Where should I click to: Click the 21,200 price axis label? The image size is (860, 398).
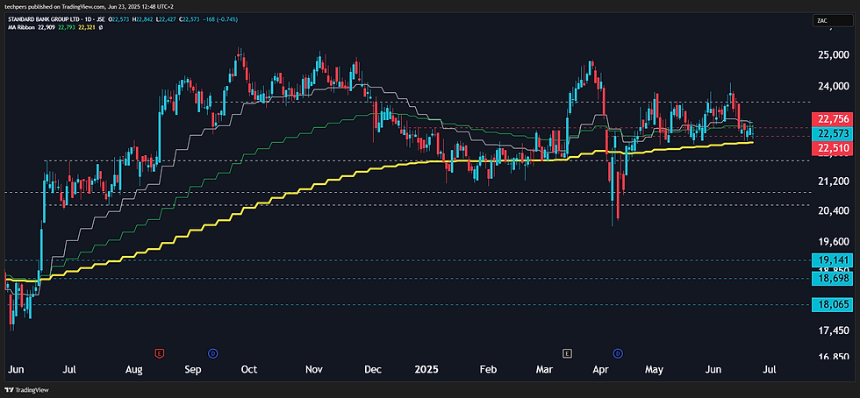pos(833,181)
